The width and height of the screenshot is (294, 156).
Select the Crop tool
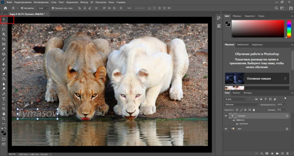4,39
